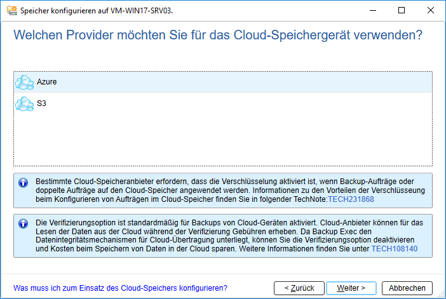This screenshot has height=299, width=446.
Task: Click the Azure cloud icon
Action: [x=24, y=82]
